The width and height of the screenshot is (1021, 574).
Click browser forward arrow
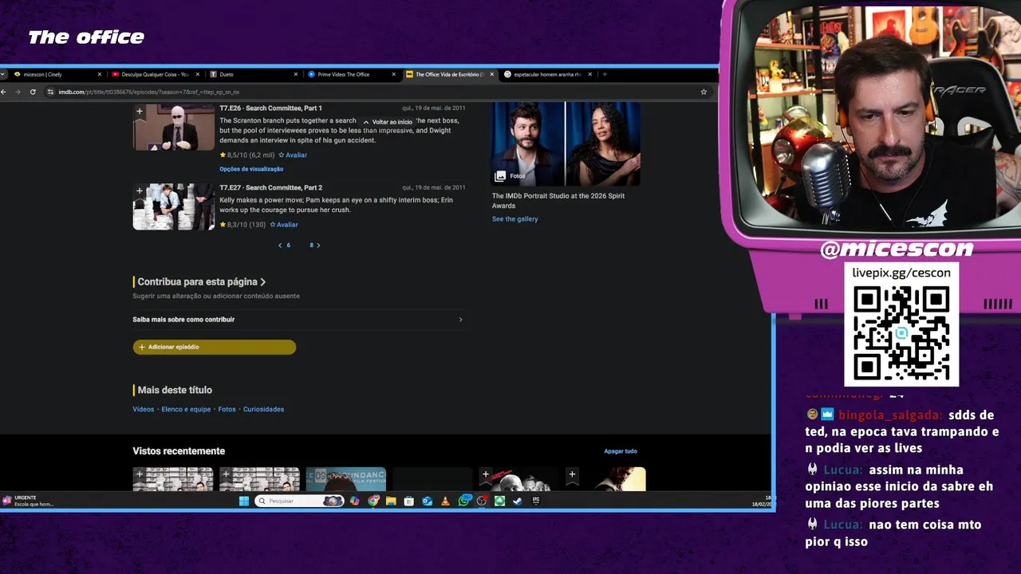coord(18,92)
